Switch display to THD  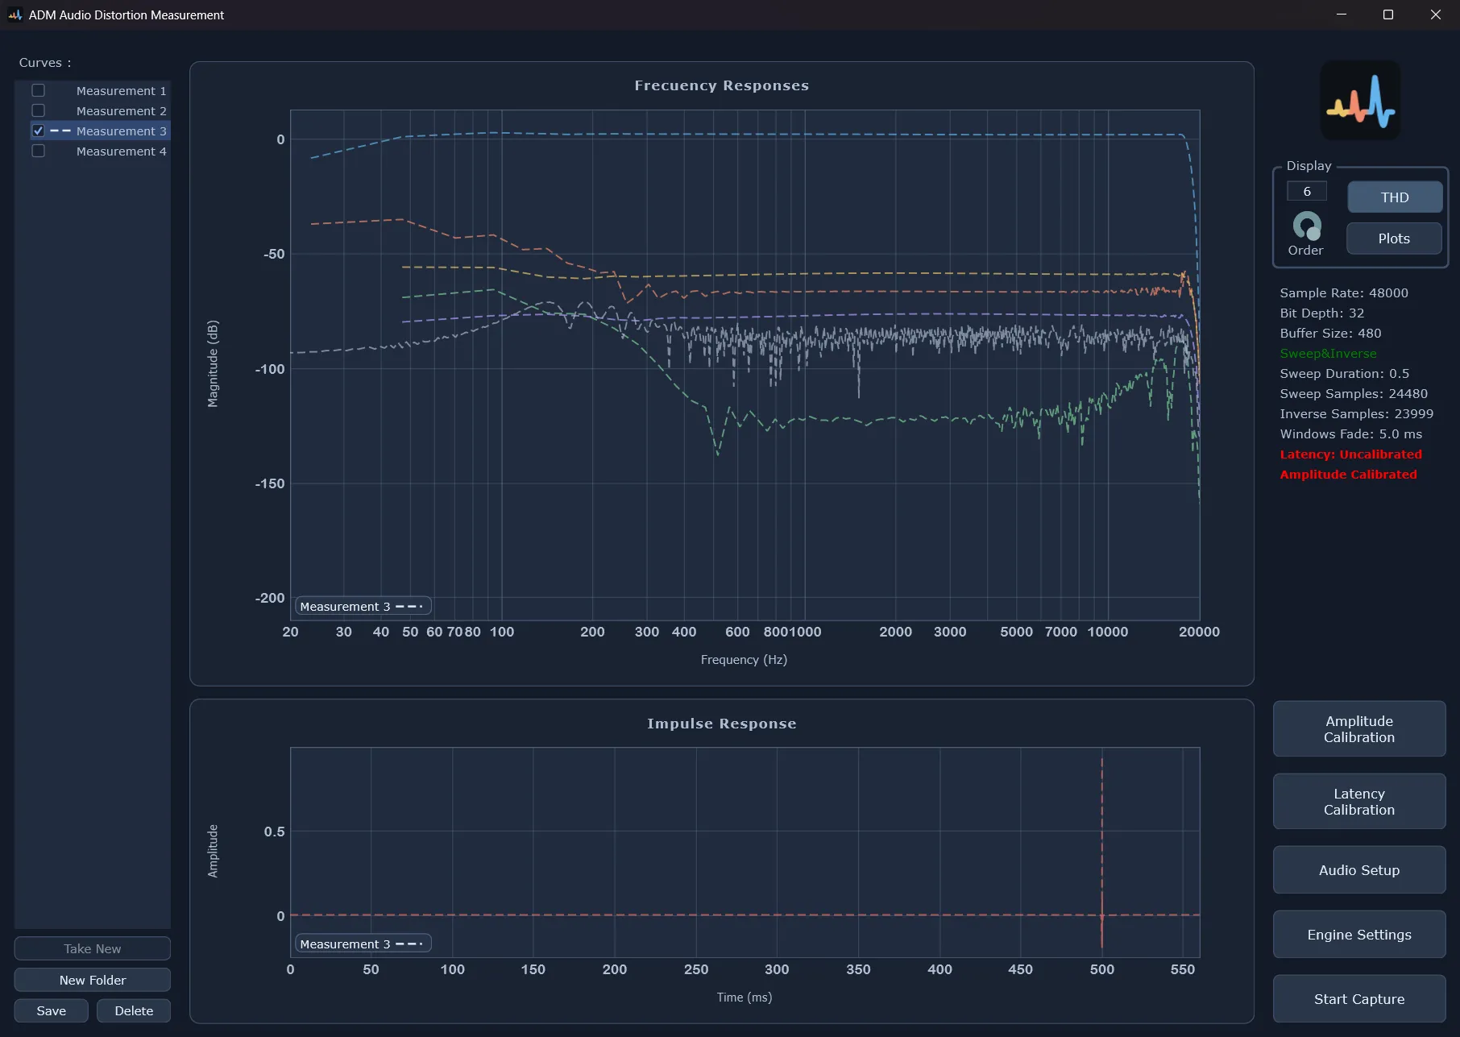(1395, 197)
